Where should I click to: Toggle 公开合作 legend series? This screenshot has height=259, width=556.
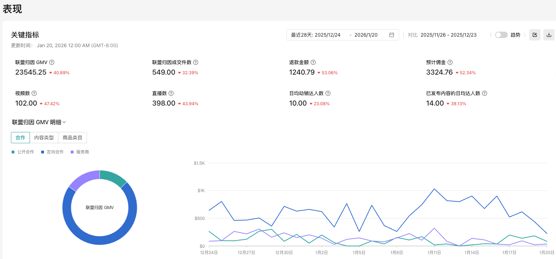pos(23,152)
